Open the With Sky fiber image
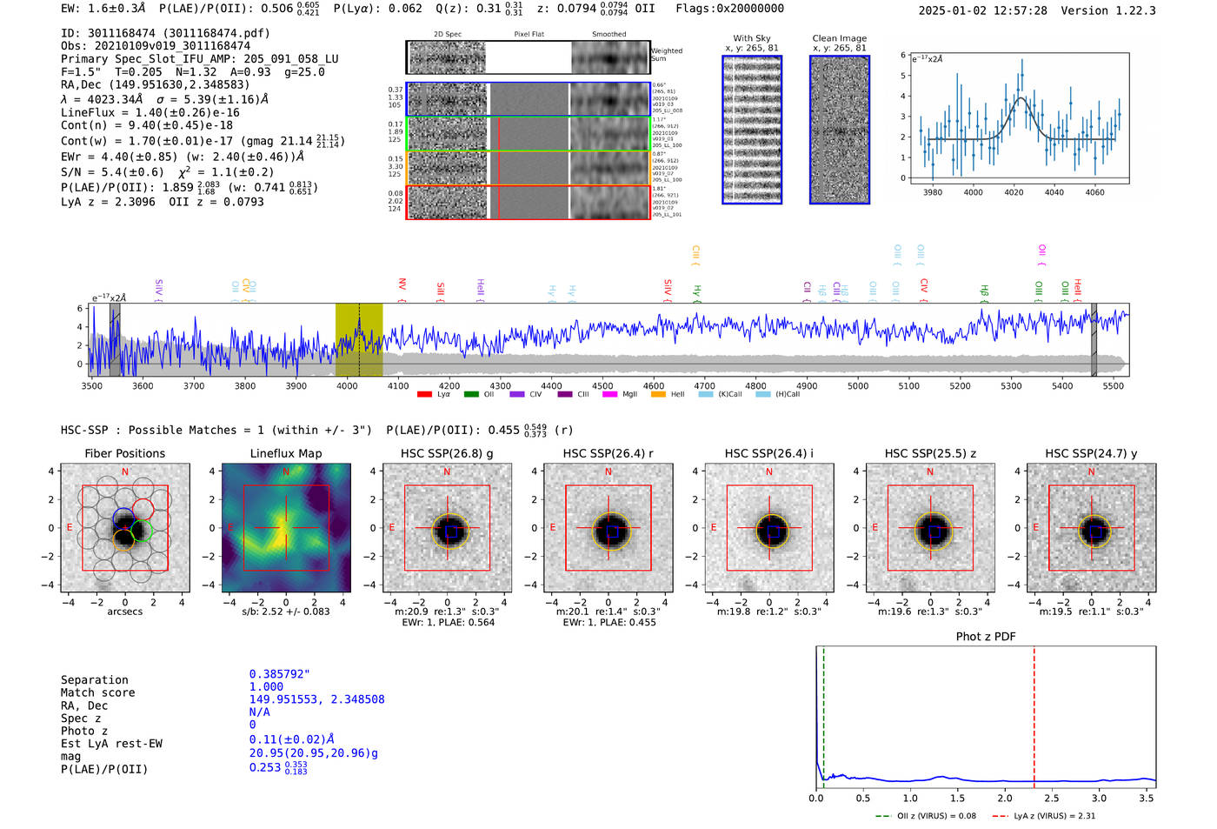The height and width of the screenshot is (829, 1217). tap(752, 130)
